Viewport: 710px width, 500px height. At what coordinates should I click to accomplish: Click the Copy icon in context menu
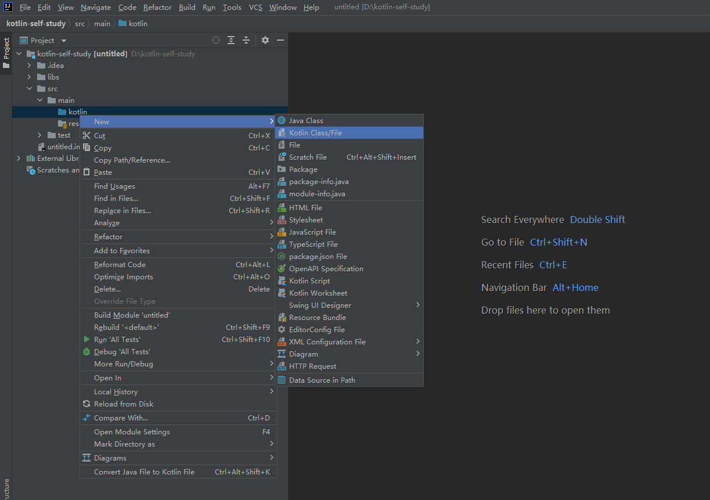[x=87, y=148]
